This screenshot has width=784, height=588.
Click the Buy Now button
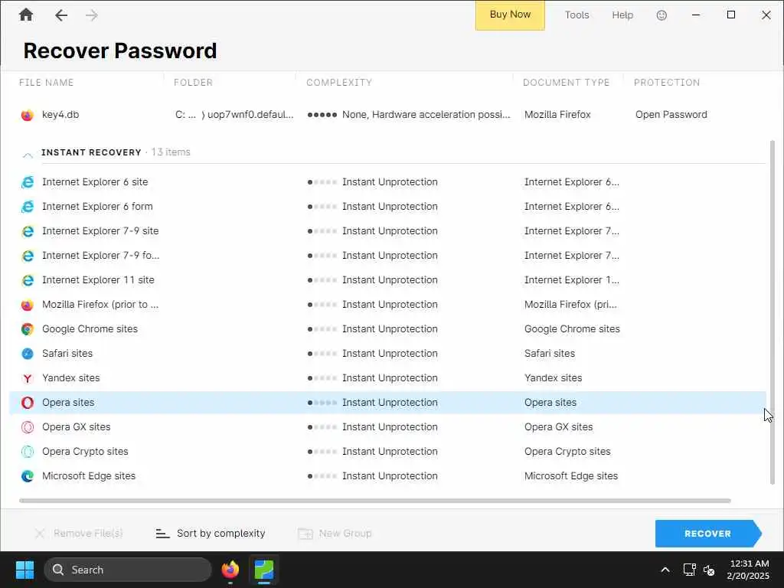510,15
